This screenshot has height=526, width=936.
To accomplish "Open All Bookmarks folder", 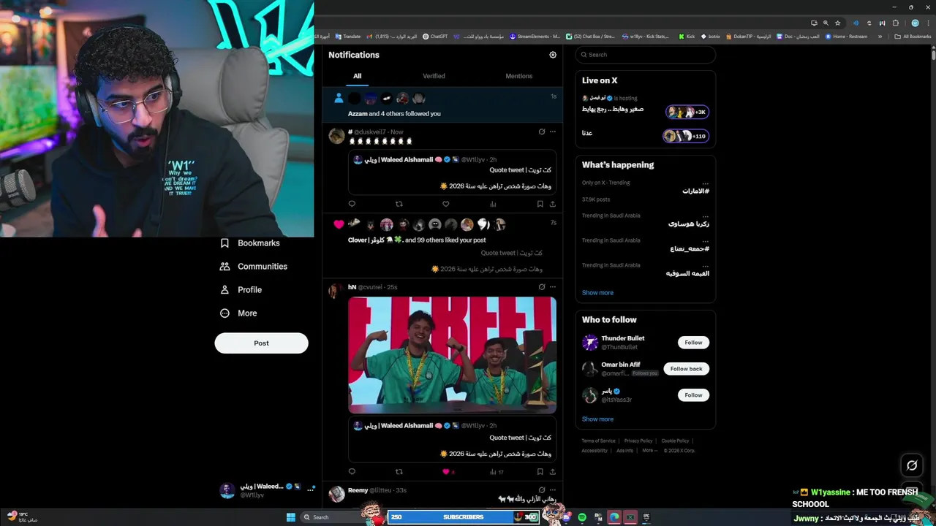I will tap(913, 37).
